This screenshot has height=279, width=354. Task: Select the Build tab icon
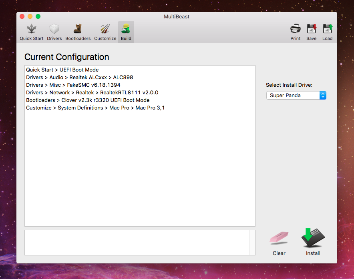126,32
